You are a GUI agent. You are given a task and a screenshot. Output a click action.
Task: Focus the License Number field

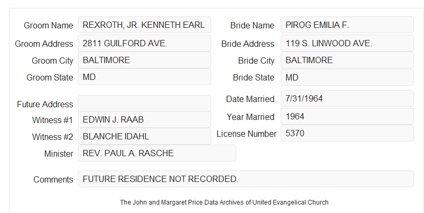point(347,133)
